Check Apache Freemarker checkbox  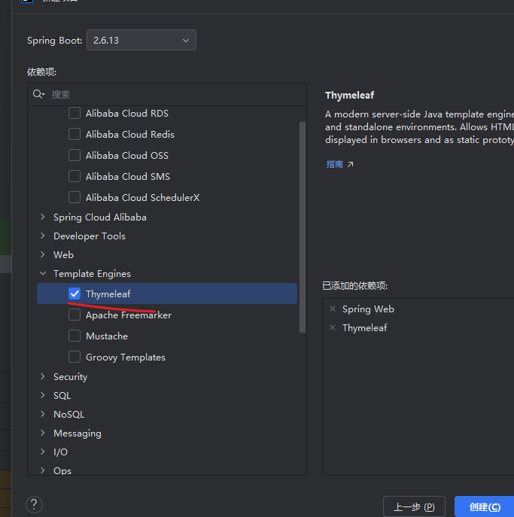coord(75,315)
